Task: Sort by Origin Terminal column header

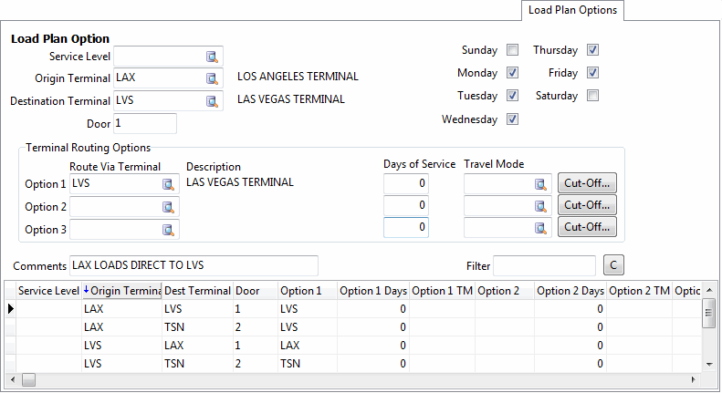Action: click(x=122, y=291)
